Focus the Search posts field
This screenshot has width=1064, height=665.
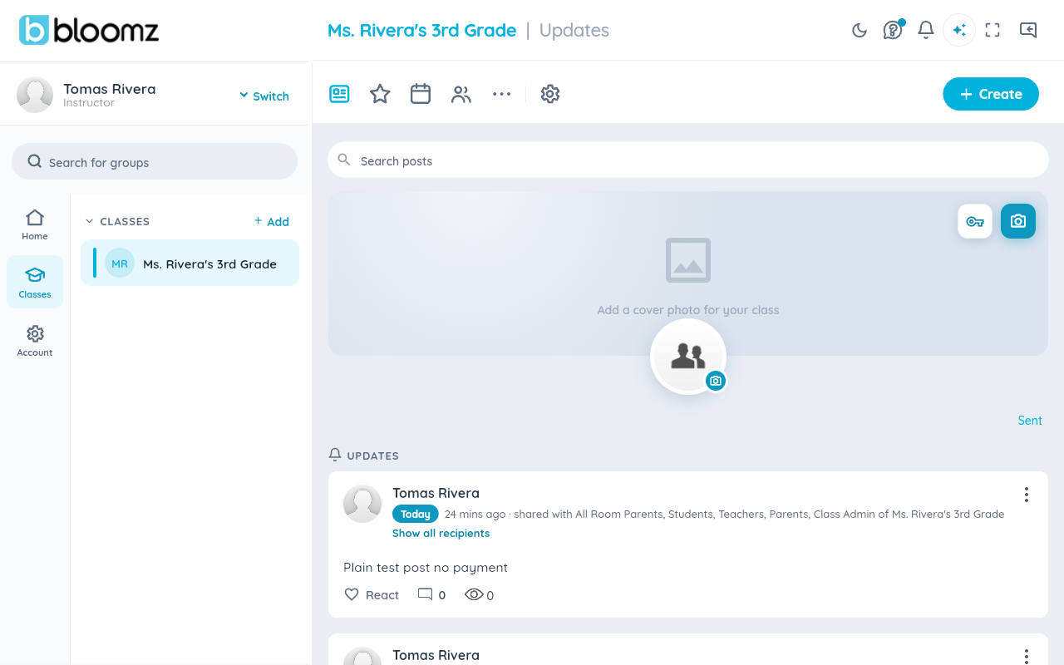(x=688, y=160)
